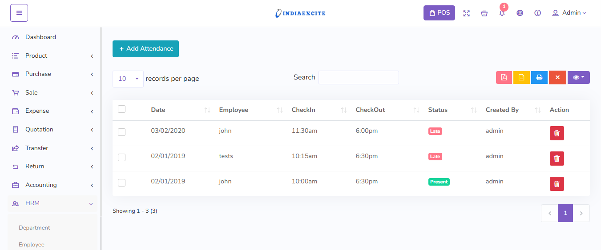Tick checkbox for john's 02/01/2019 row

click(121, 183)
